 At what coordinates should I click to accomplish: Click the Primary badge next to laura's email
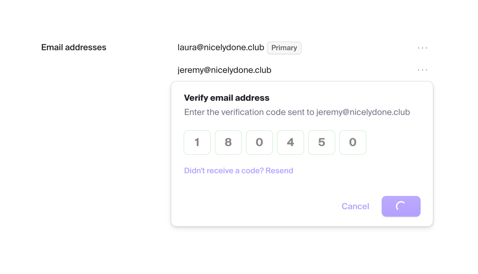[284, 48]
